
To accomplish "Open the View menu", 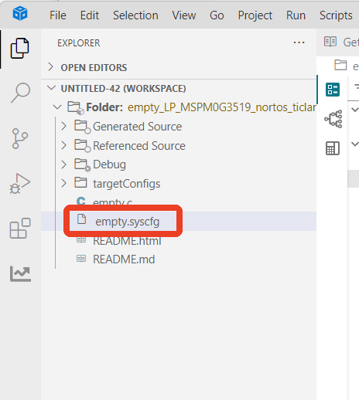I will [x=184, y=15].
